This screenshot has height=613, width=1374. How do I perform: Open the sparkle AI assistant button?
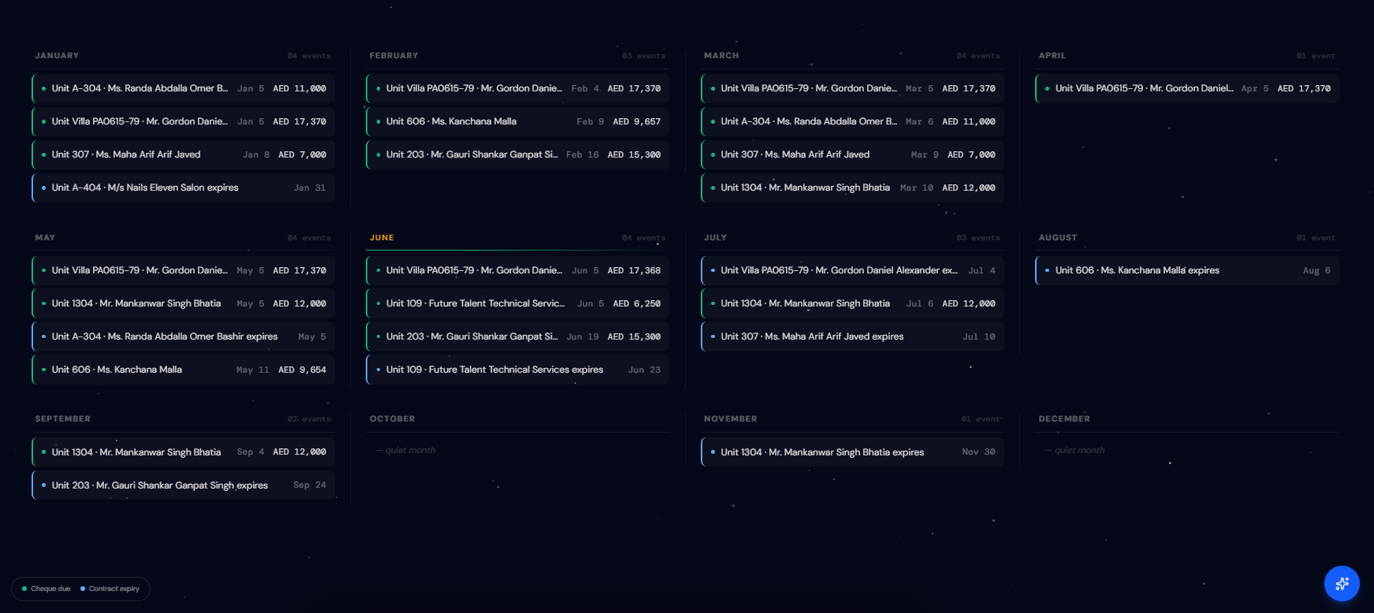point(1342,584)
